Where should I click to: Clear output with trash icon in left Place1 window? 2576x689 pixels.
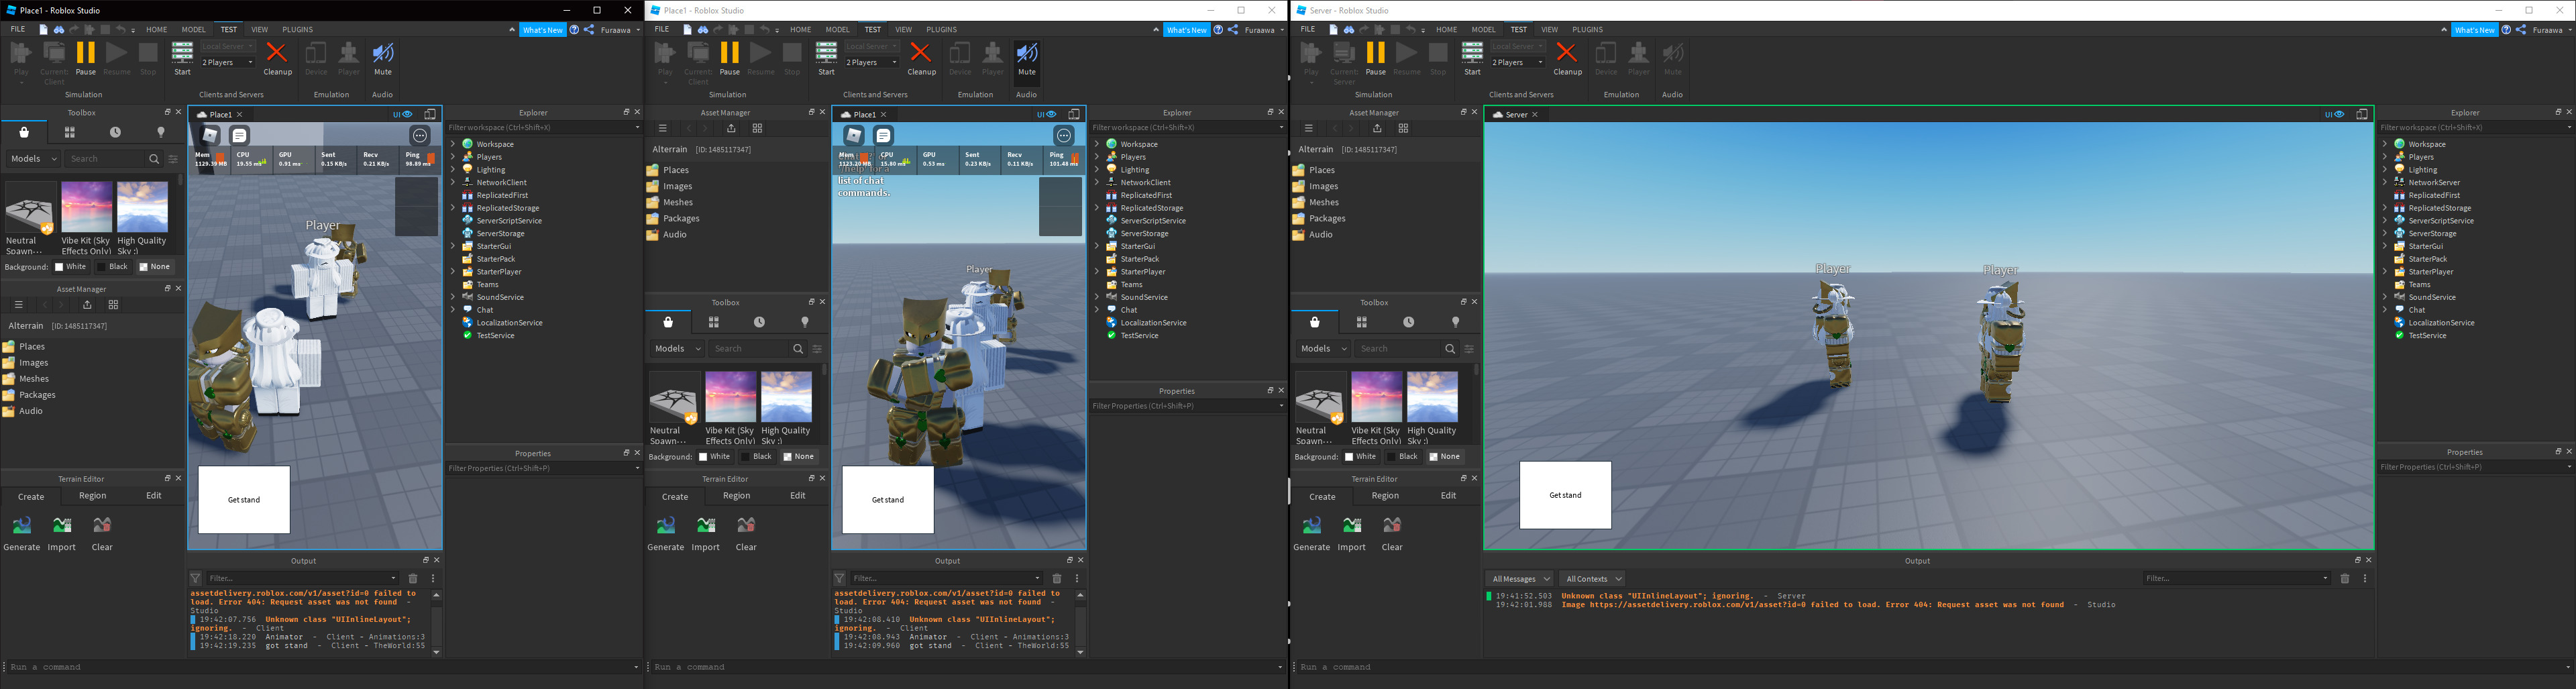click(x=413, y=578)
